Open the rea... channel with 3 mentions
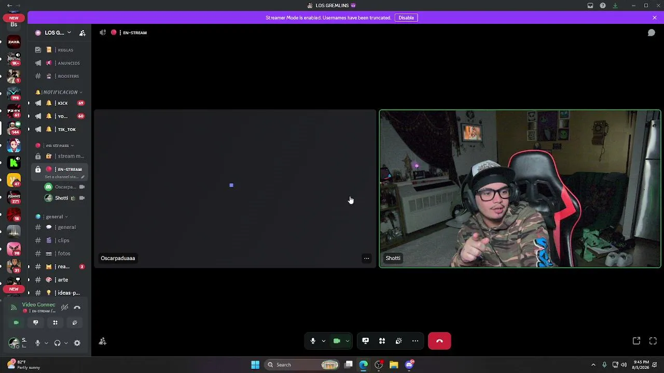This screenshot has width=664, height=373. pyautogui.click(x=59, y=267)
